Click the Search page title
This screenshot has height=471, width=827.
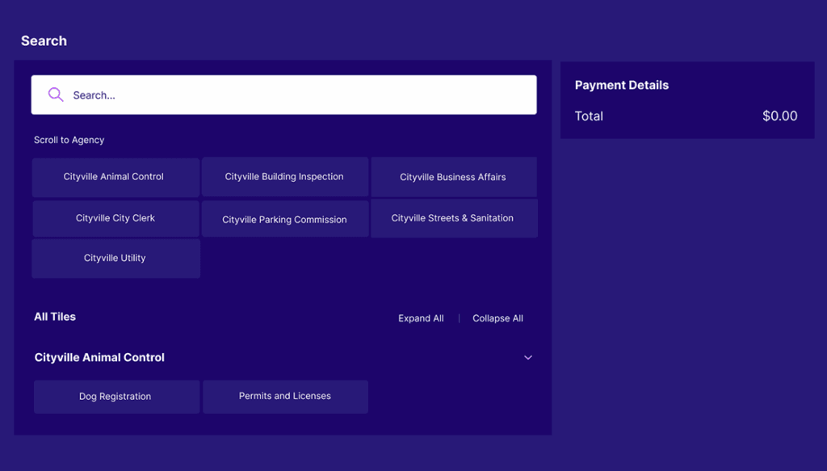pyautogui.click(x=44, y=40)
